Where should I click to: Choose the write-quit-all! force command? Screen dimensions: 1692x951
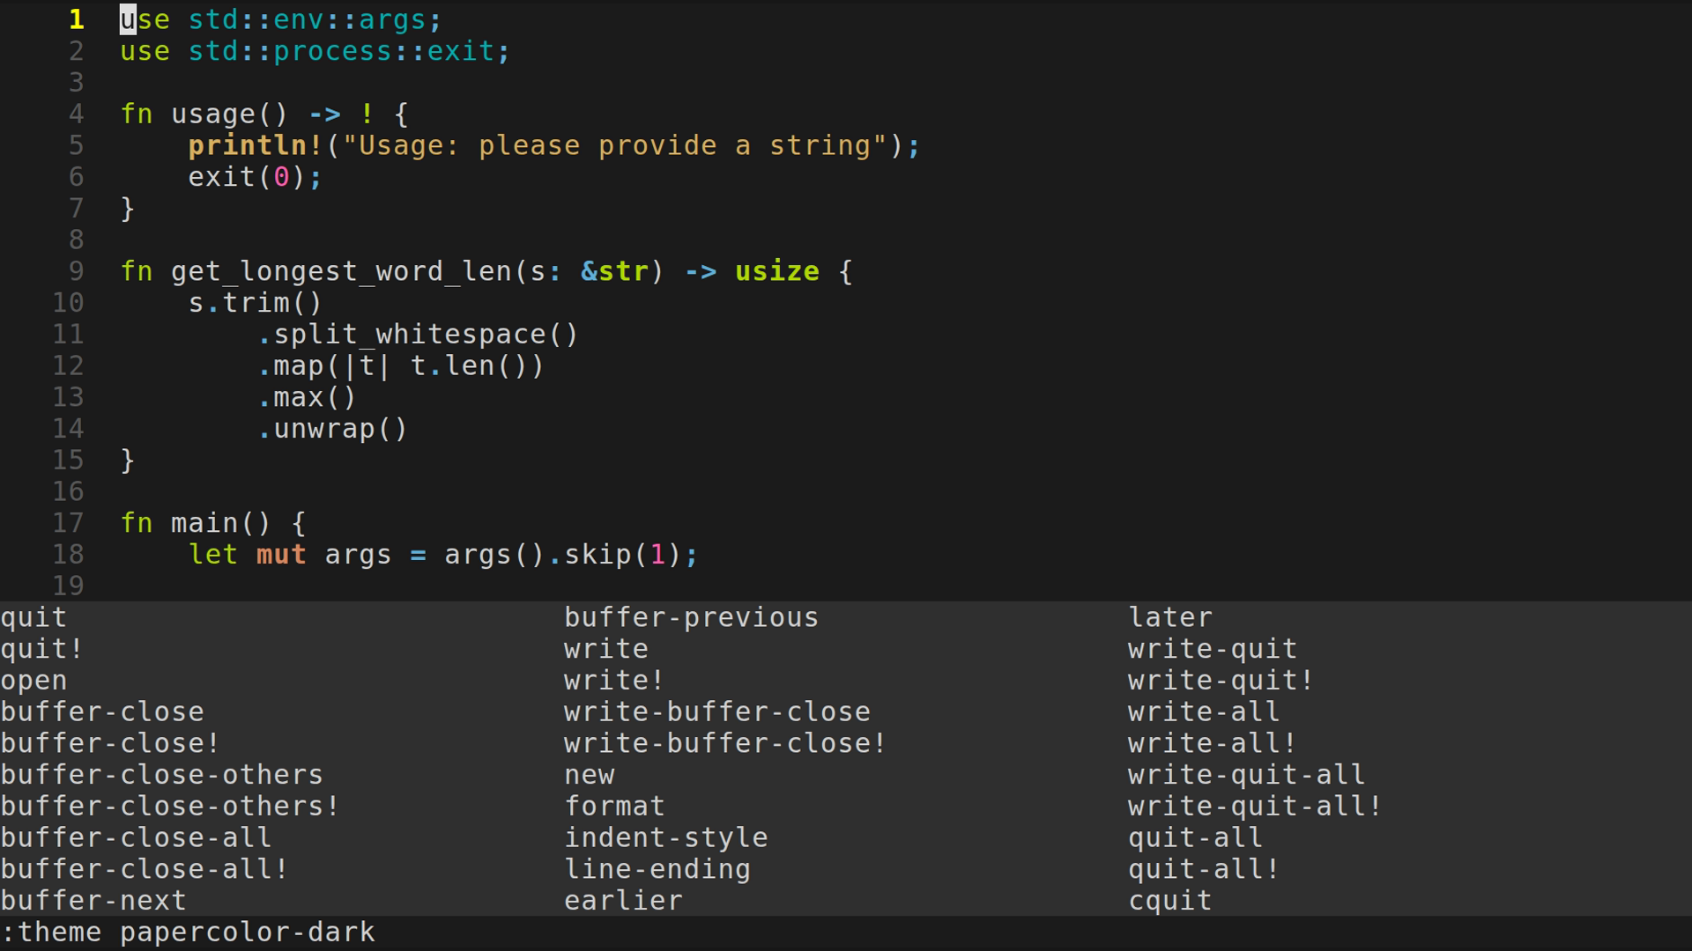click(x=1255, y=806)
